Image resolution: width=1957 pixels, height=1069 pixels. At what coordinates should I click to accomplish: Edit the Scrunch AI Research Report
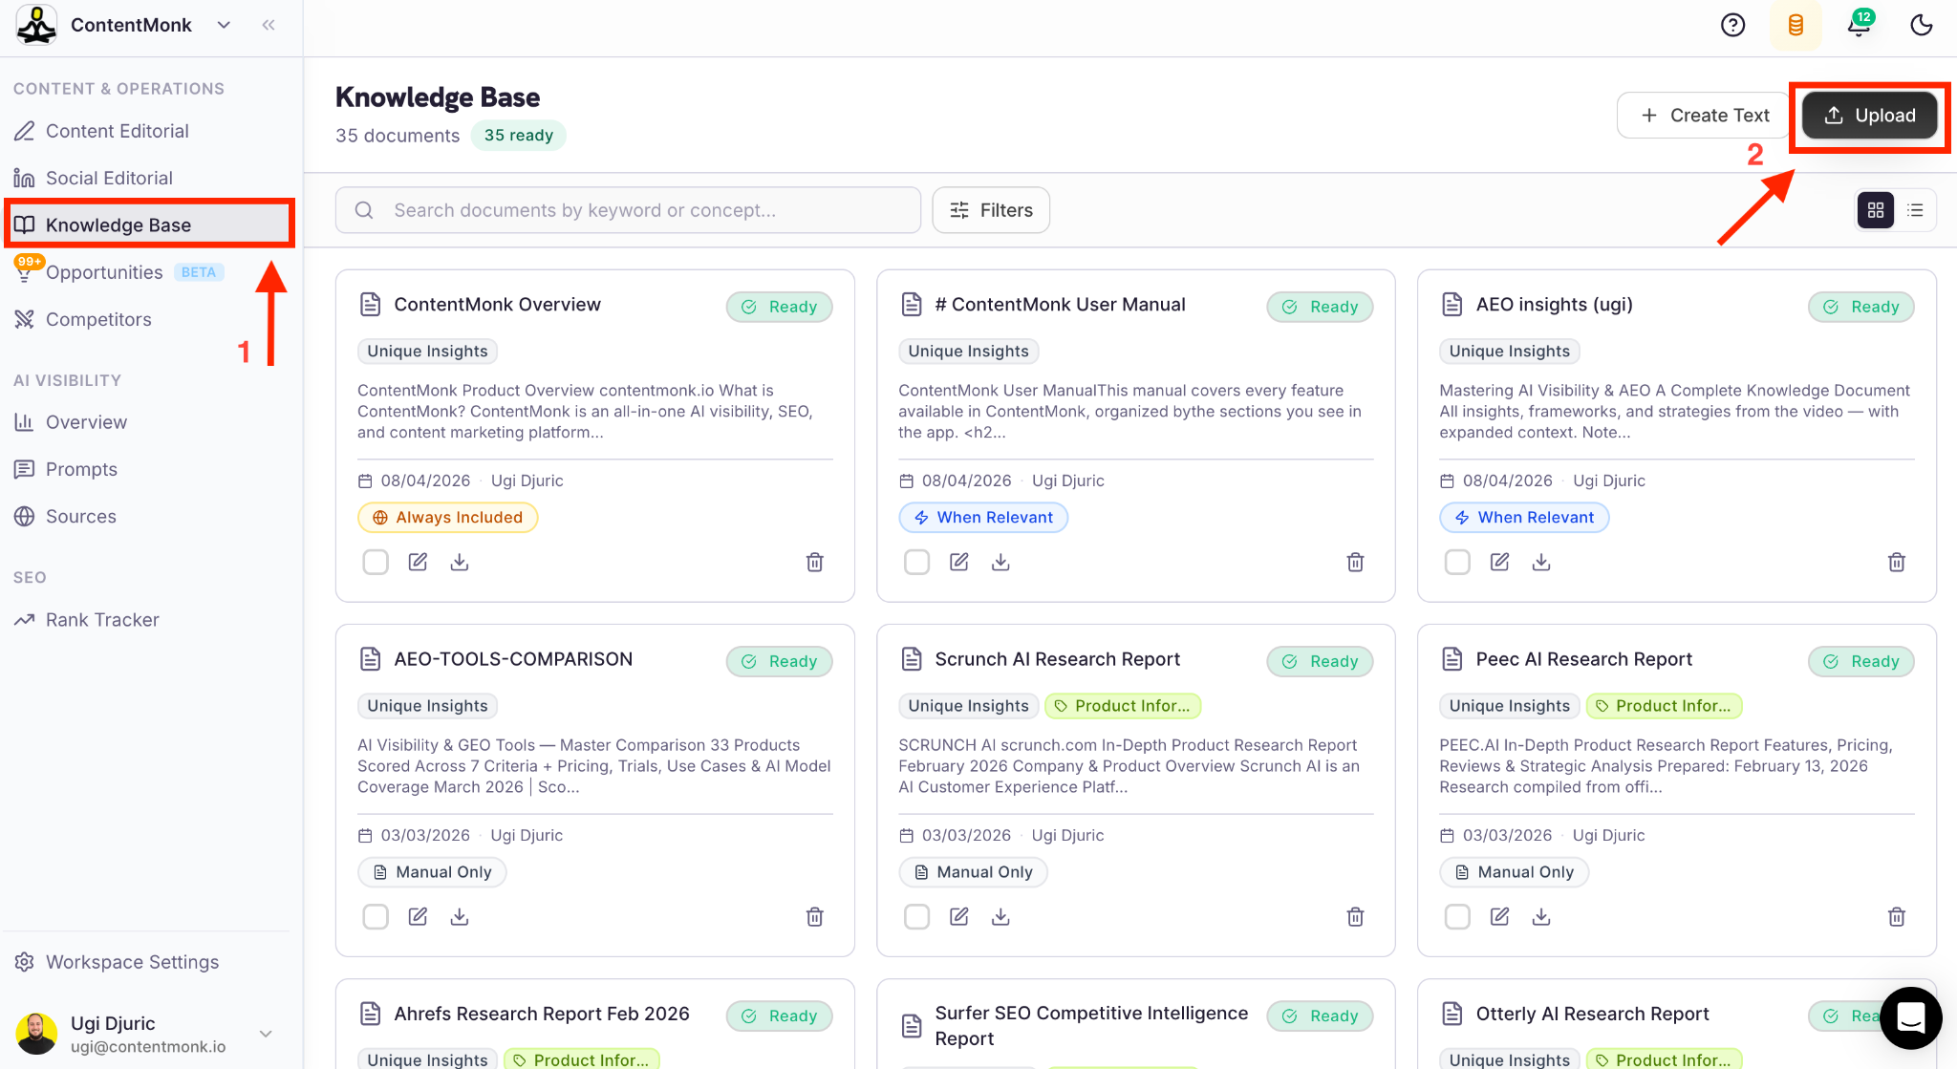958,916
